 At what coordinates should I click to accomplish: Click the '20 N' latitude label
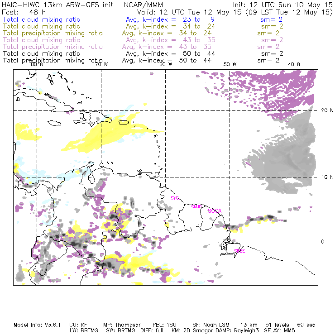point(327,110)
